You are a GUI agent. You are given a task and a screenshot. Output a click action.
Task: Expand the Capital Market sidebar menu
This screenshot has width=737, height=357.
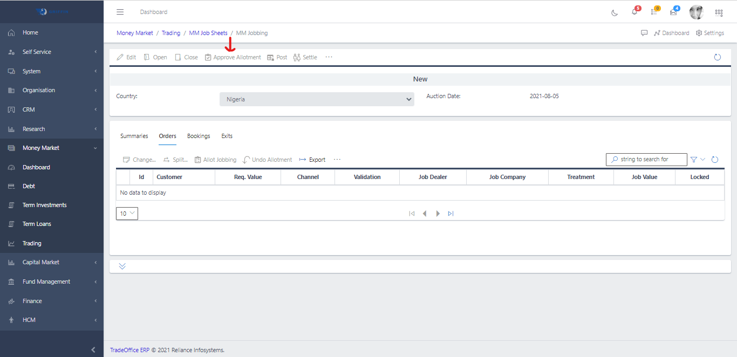52,262
